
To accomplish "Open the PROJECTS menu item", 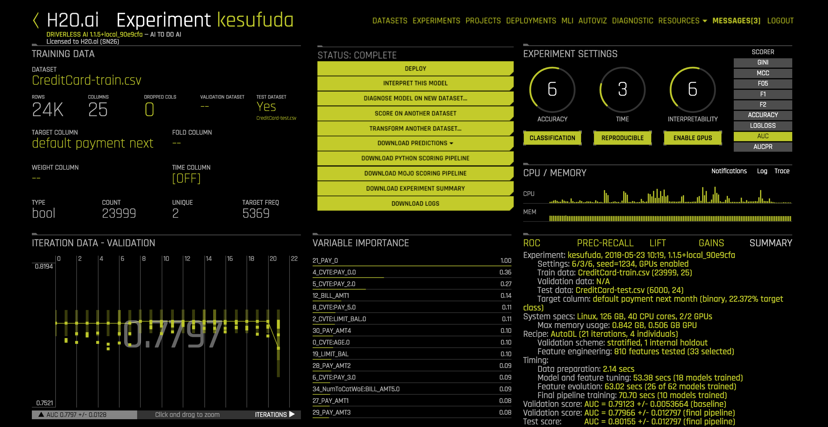I will pyautogui.click(x=483, y=21).
